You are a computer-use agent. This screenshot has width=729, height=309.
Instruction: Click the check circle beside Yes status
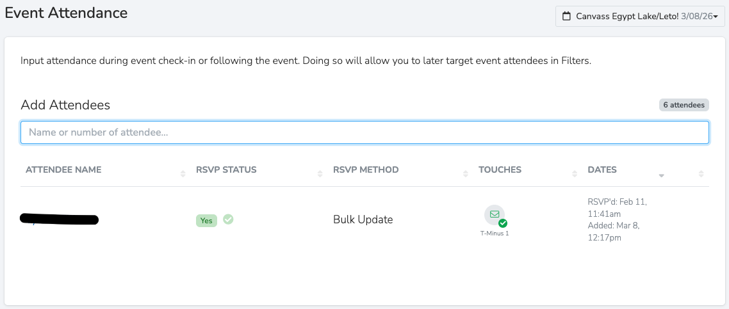pyautogui.click(x=228, y=219)
